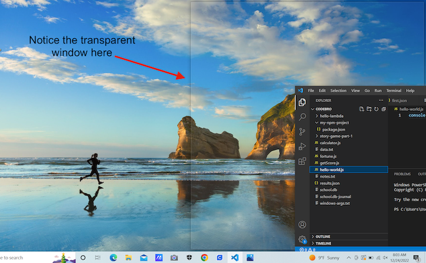Open Google Chrome from the taskbar
The height and width of the screenshot is (263, 426).
[x=204, y=257]
